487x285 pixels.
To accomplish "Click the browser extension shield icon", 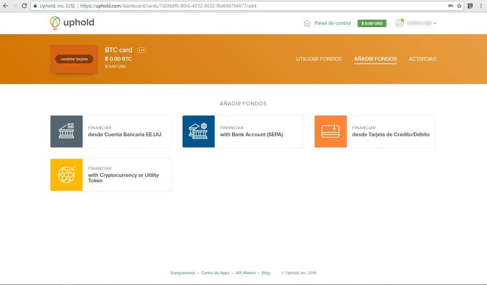I will [470, 6].
